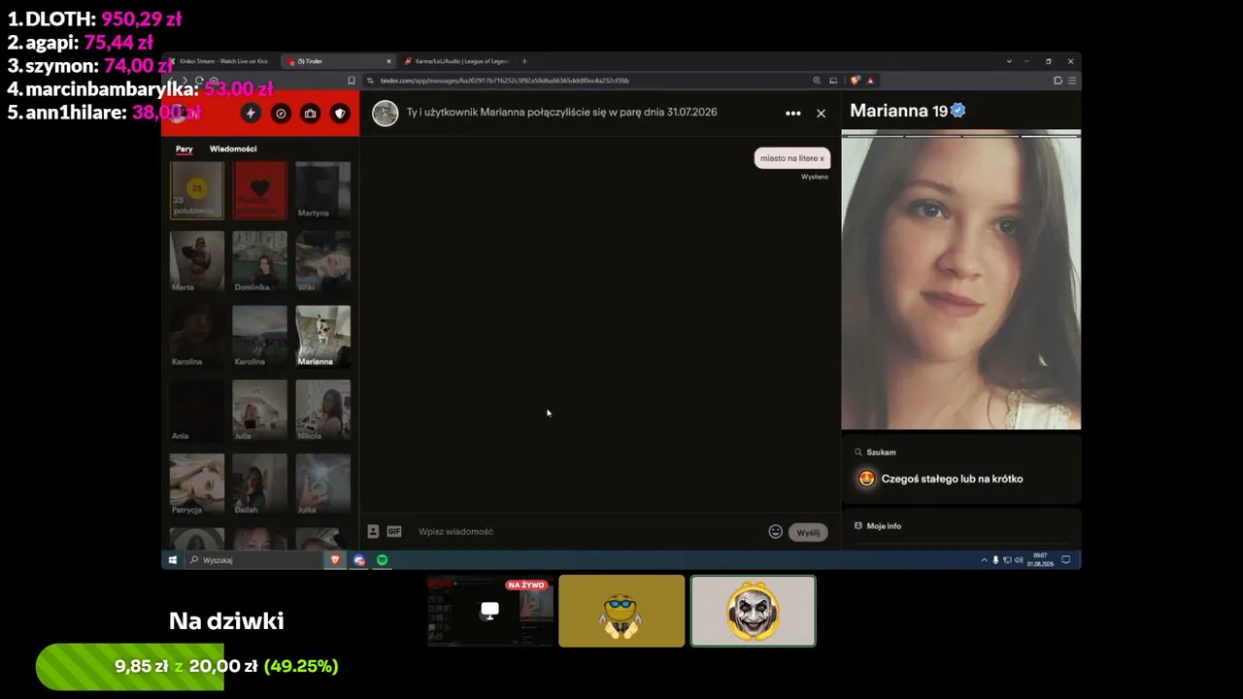Click the Tinder briefcase work mode icon
Image resolution: width=1243 pixels, height=699 pixels.
(310, 114)
